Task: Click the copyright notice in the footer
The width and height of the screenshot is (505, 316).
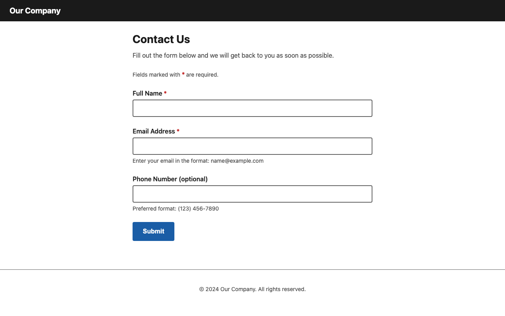Action: pyautogui.click(x=252, y=289)
